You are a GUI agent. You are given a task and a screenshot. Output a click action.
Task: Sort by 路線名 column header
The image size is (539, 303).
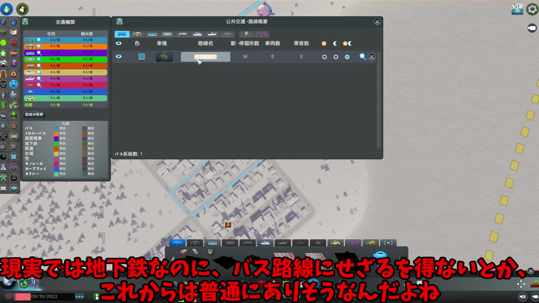point(205,43)
